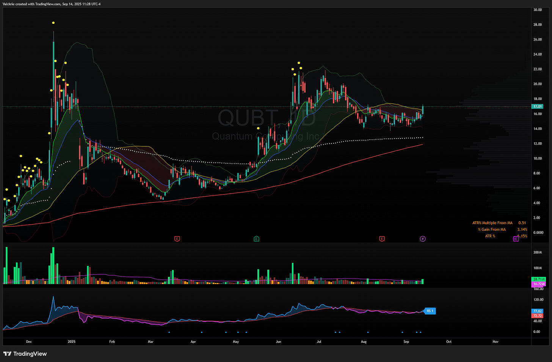The height and width of the screenshot is (362, 552).
Task: Click the 200M volume axis label
Action: click(x=538, y=252)
